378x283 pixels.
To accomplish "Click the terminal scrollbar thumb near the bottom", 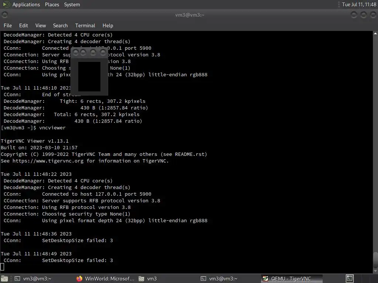I will coord(375,259).
